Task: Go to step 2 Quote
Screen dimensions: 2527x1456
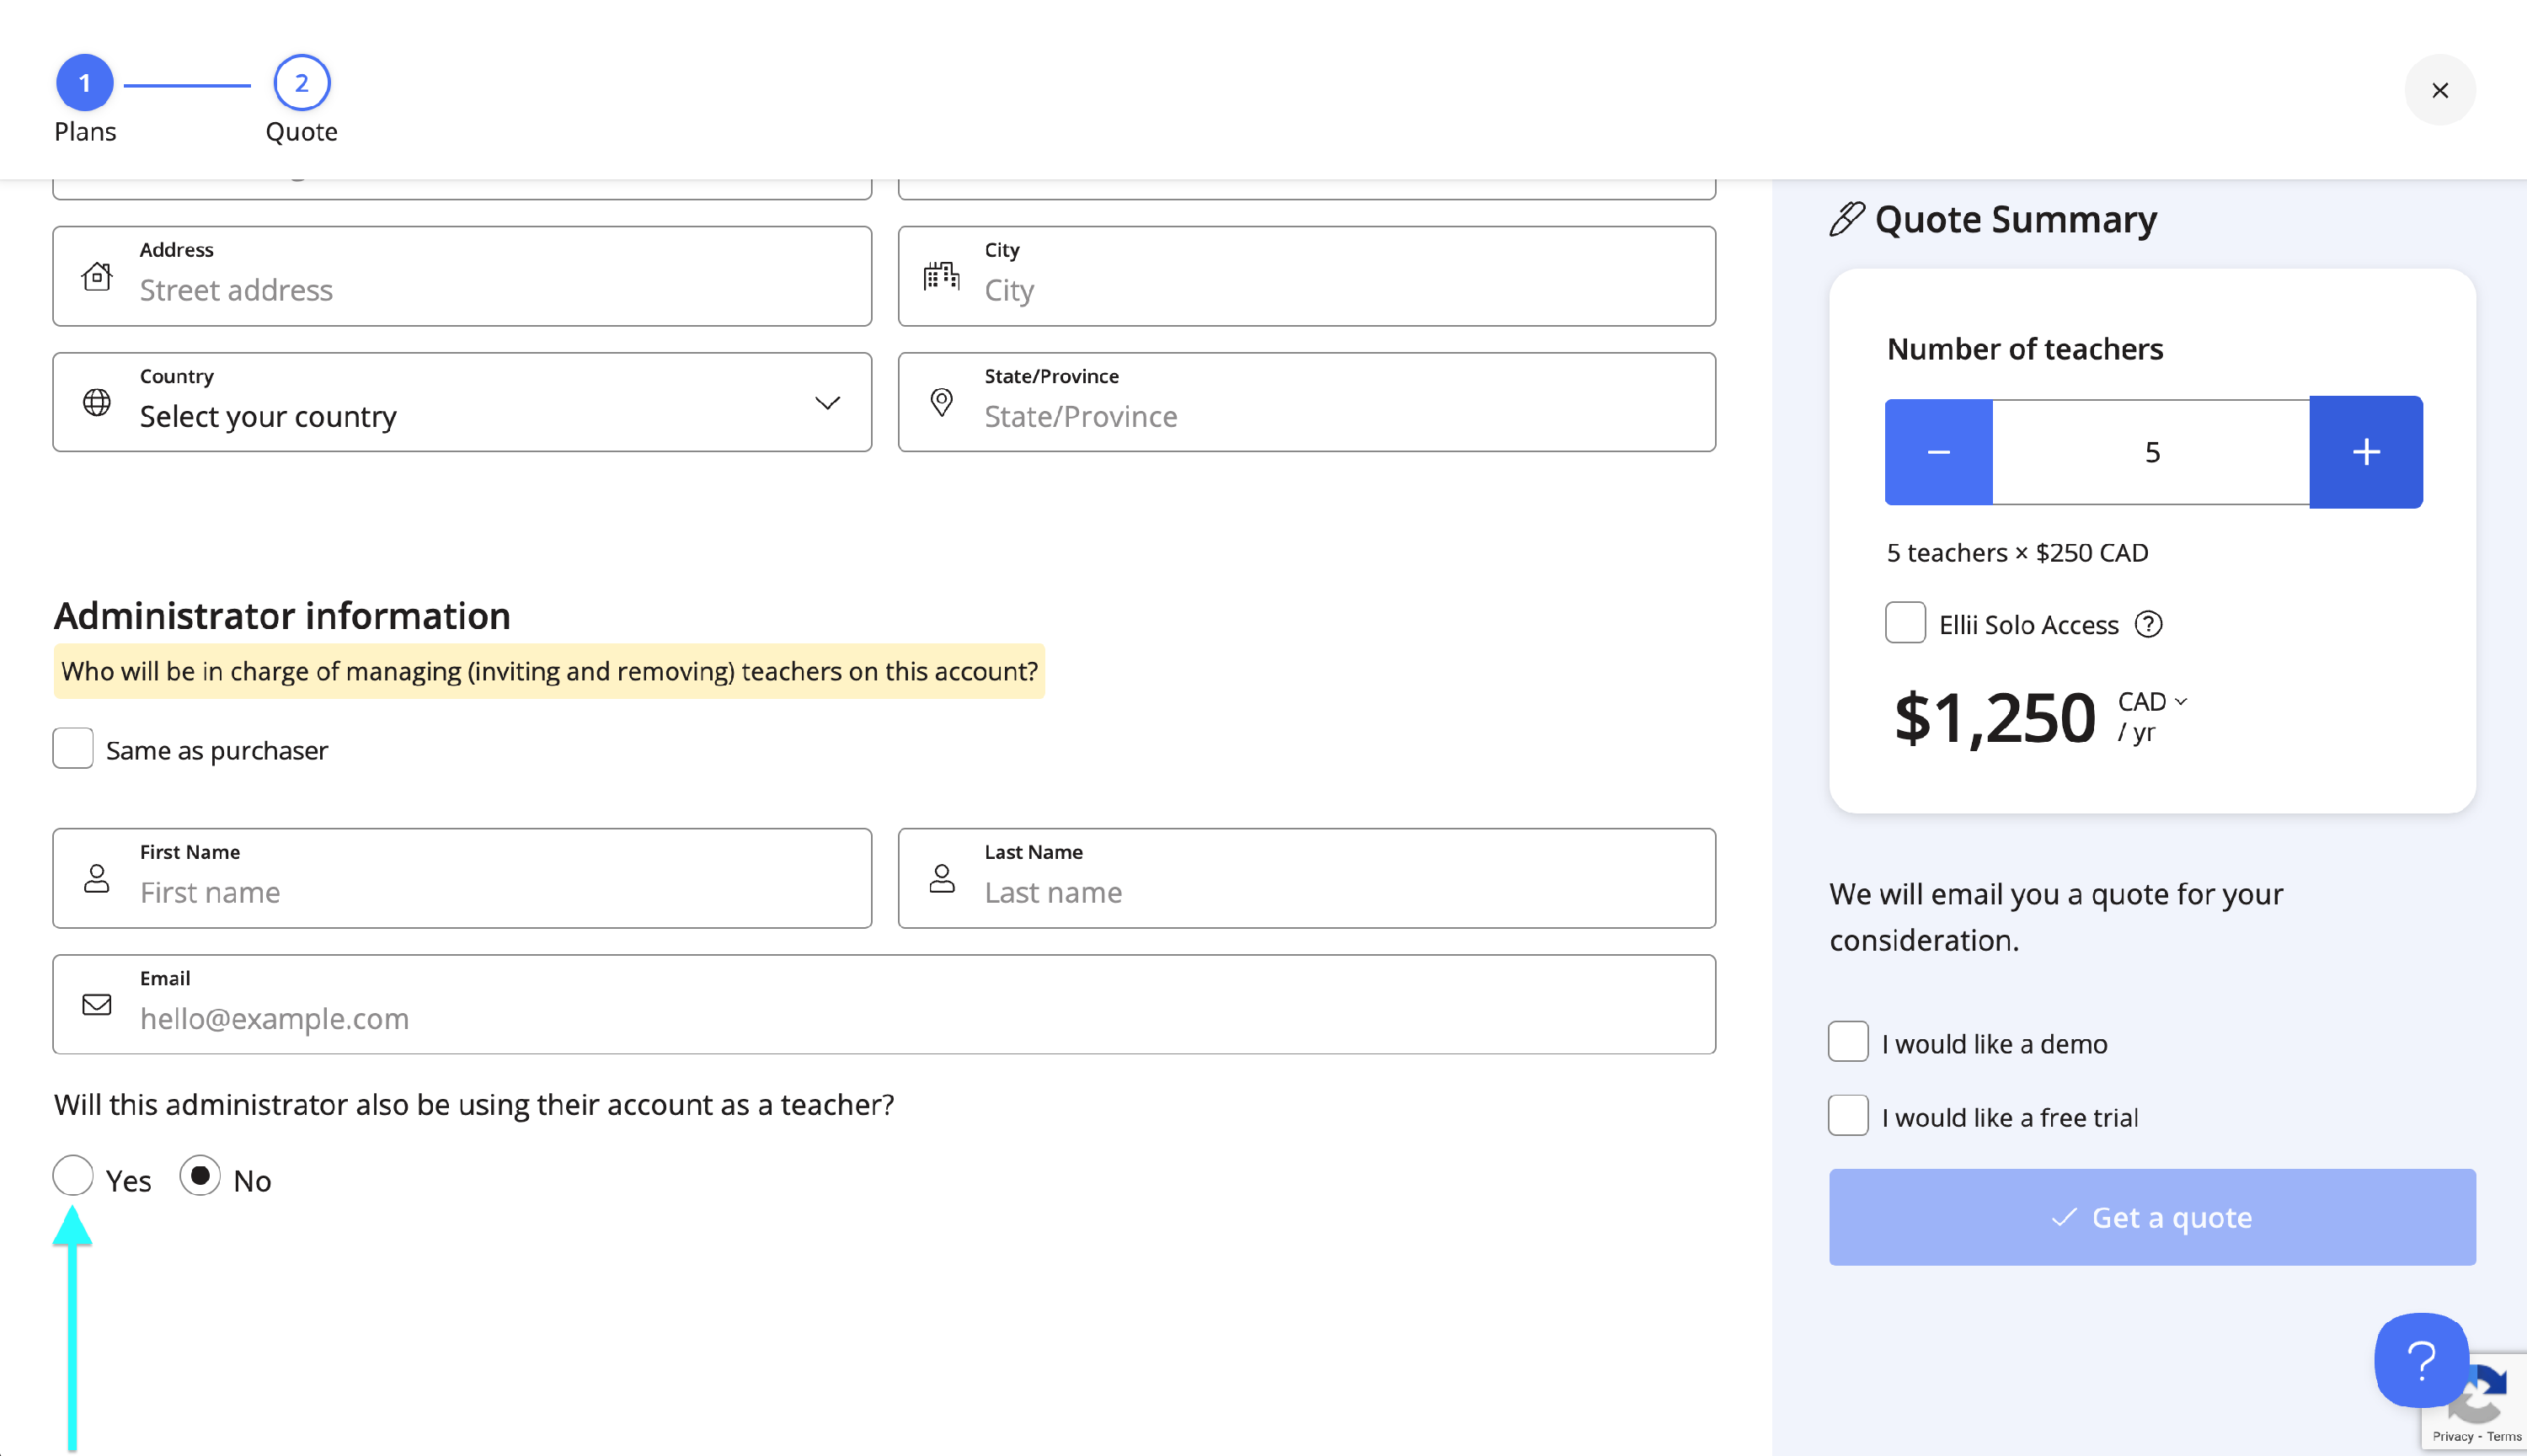Action: click(x=301, y=83)
